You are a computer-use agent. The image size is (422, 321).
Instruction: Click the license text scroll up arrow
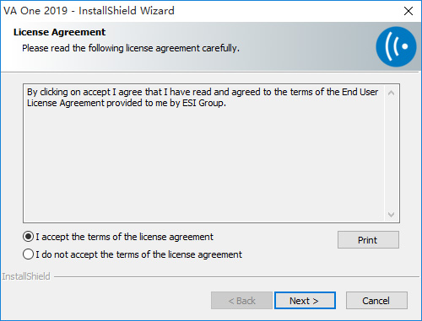pos(391,93)
